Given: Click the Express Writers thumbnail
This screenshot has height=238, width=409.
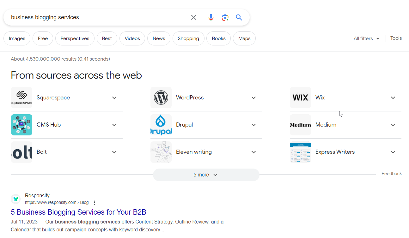Looking at the screenshot, I should tap(300, 152).
